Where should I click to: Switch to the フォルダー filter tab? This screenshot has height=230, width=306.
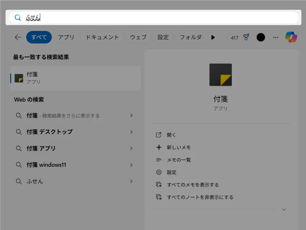tap(191, 37)
